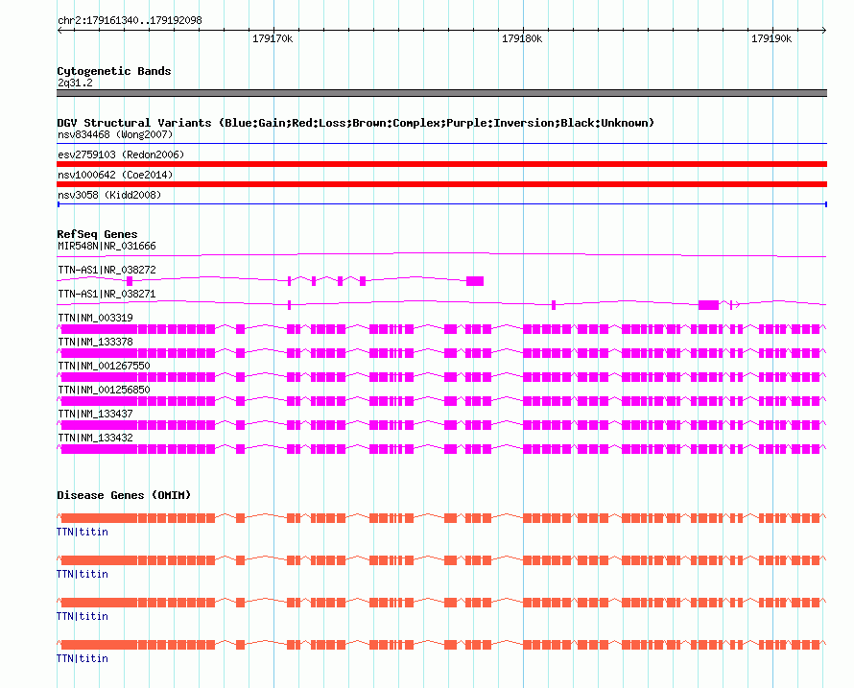Select MIR548N|NR_031666 transcript label

click(107, 247)
